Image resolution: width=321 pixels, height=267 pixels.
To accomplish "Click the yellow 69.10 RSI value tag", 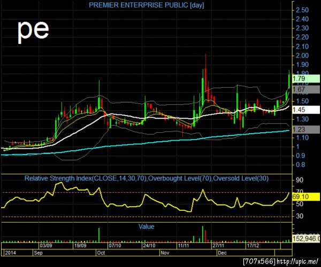I will coord(306,197).
